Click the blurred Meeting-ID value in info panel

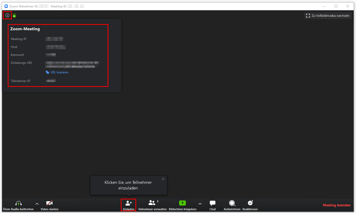54,39
